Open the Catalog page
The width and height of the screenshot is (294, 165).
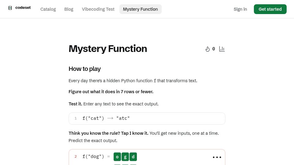48,9
